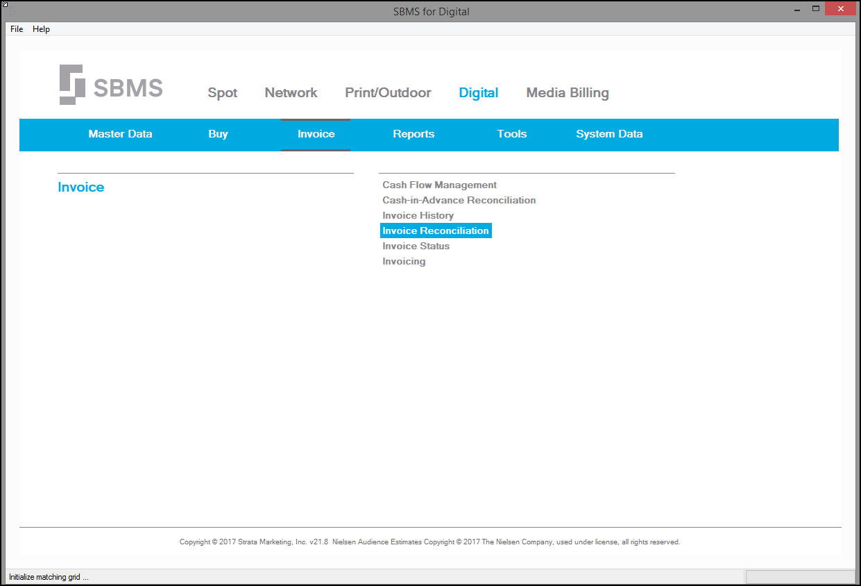Switch to the Spot module

(223, 93)
